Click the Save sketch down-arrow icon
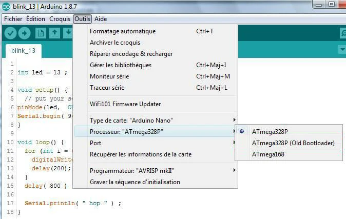 [68, 33]
